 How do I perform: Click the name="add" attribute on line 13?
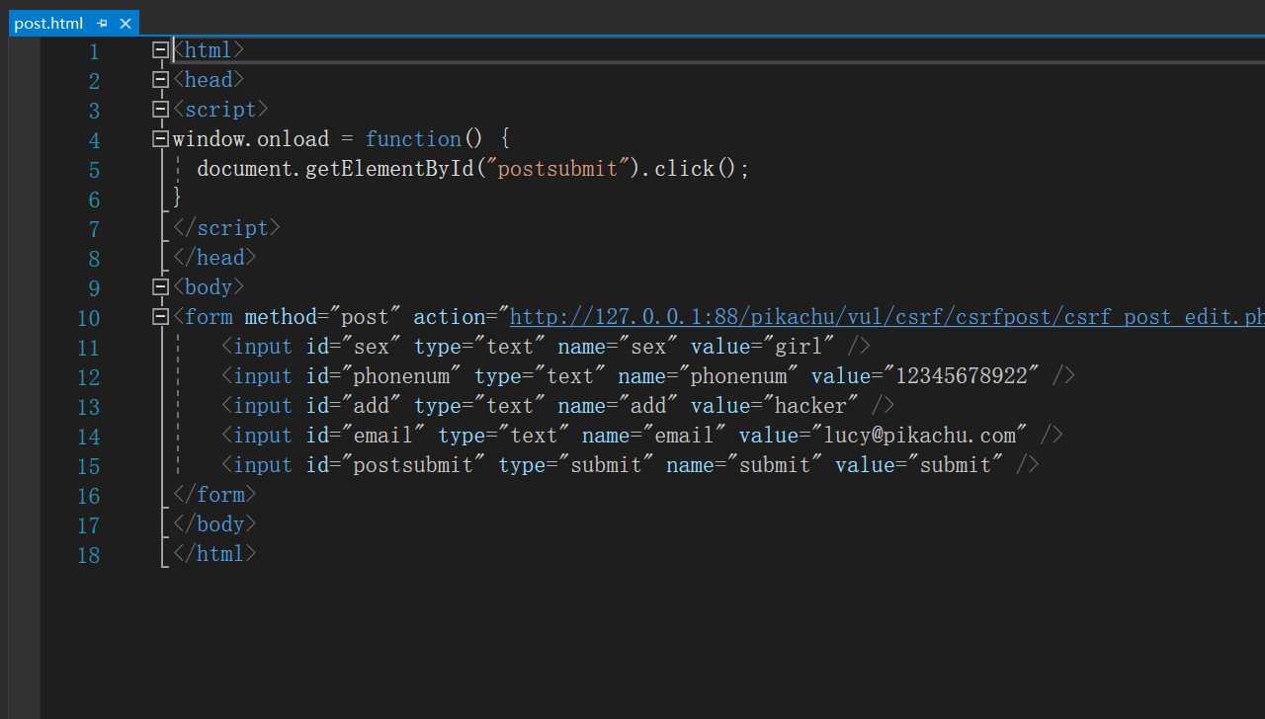(618, 405)
